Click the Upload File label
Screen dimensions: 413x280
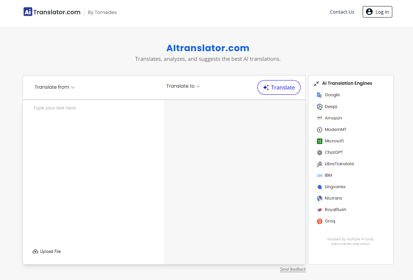tap(50, 251)
